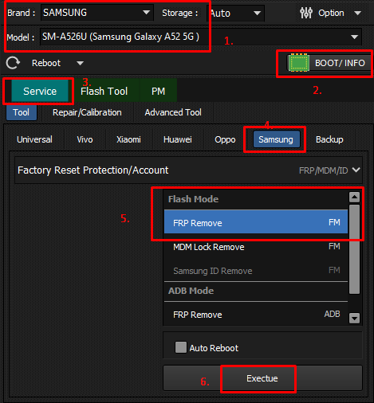The width and height of the screenshot is (374, 403).
Task: Expand the Option menu arrow
Action: pyautogui.click(x=358, y=13)
